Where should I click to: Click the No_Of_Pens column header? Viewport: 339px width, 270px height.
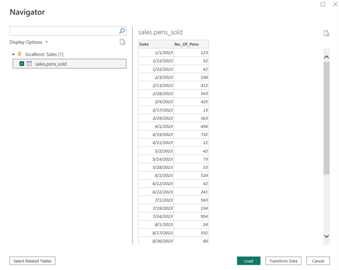[x=191, y=44]
